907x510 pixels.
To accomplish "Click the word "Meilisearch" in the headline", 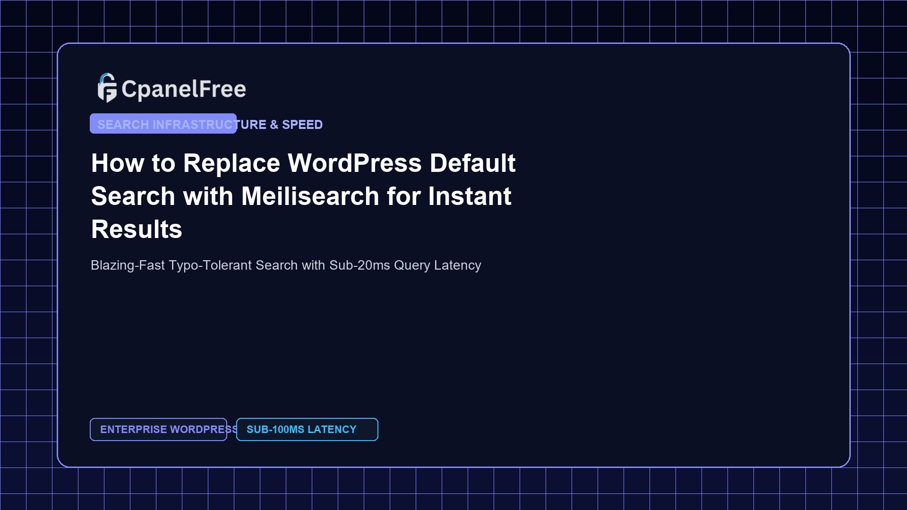I will tap(310, 196).
